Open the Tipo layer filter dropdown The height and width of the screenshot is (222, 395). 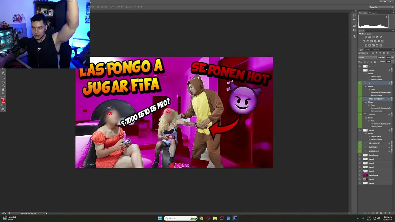tap(363, 53)
